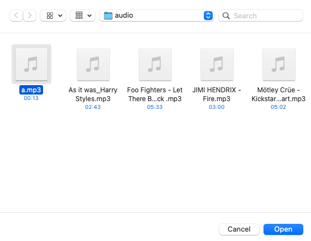Click the JIMI HENDRIX - Fire.mp3 file name
This screenshot has height=241, width=311.
pos(217,95)
